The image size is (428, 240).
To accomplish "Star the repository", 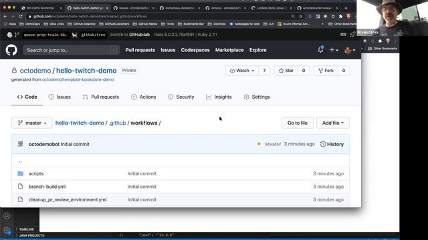I will 286,71.
